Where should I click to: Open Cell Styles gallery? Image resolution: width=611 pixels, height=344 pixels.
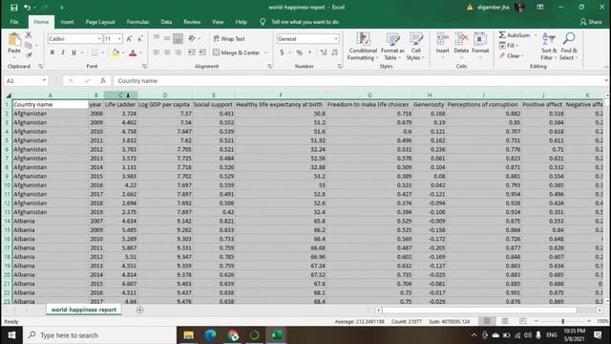[x=415, y=46]
